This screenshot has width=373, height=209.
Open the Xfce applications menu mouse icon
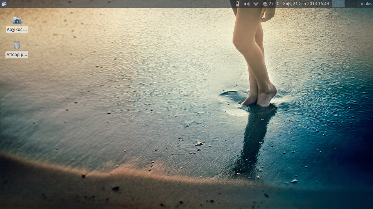click(x=4, y=4)
